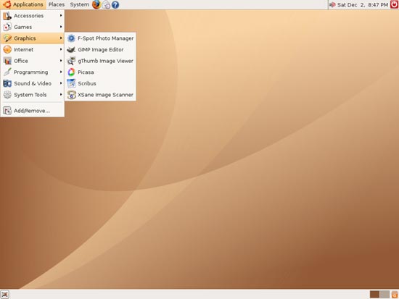Open the Help question mark launcher
The image size is (399, 299).
(x=115, y=4)
